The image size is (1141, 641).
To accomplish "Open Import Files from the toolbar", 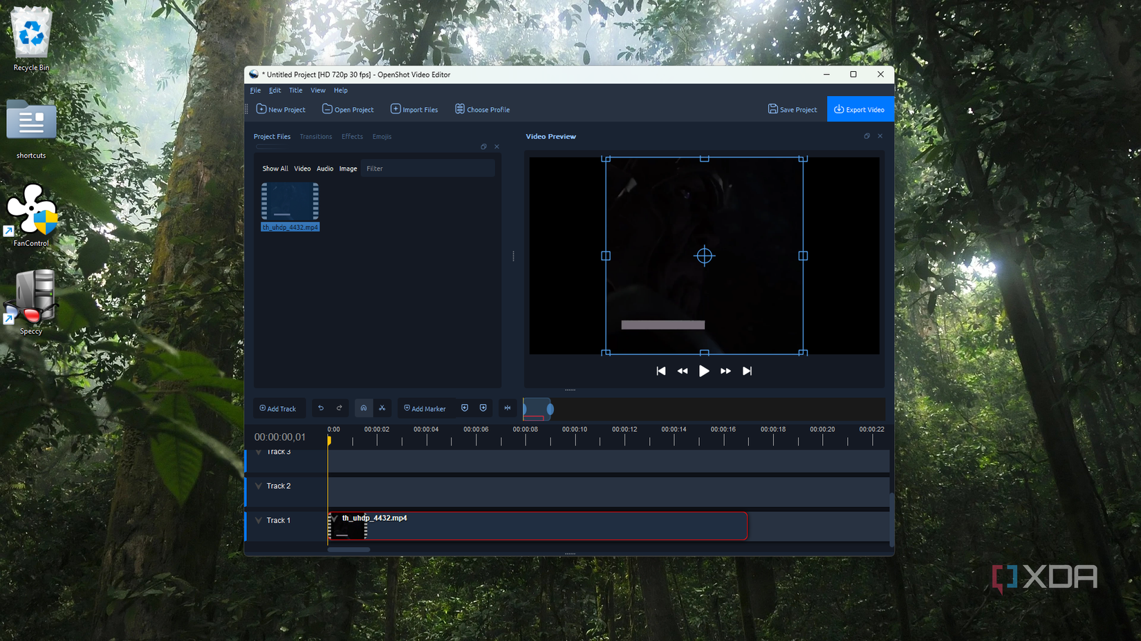I will point(414,109).
